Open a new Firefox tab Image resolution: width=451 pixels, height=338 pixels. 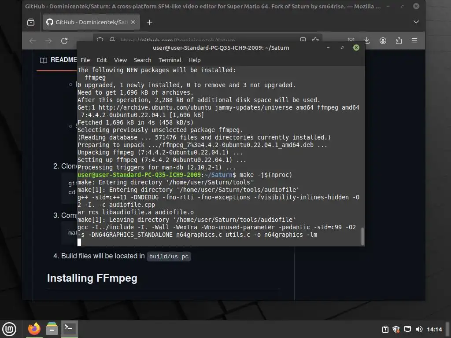150,22
